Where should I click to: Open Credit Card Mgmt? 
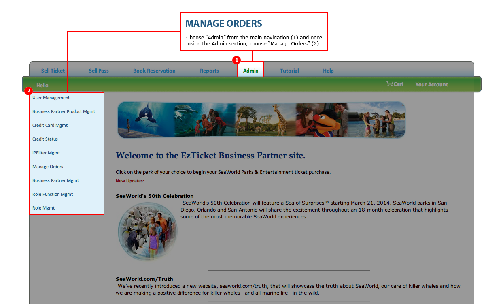click(50, 125)
